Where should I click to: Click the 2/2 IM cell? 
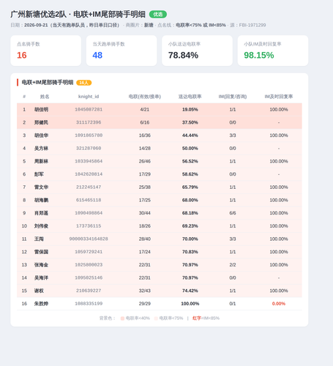tap(233, 265)
